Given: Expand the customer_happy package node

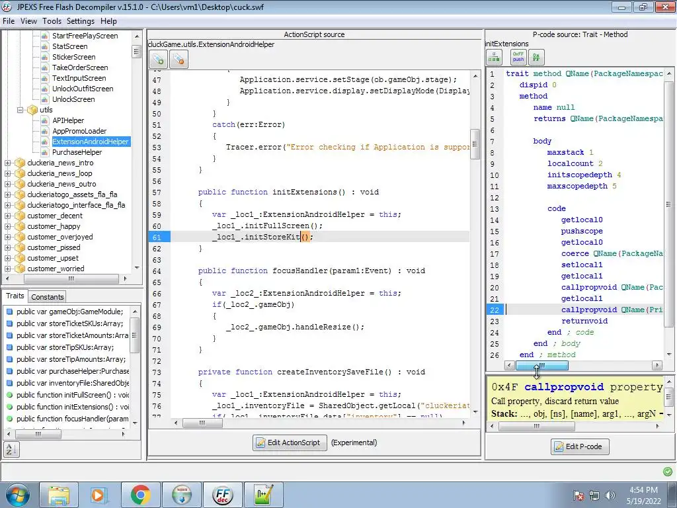Looking at the screenshot, I should 8,226.
